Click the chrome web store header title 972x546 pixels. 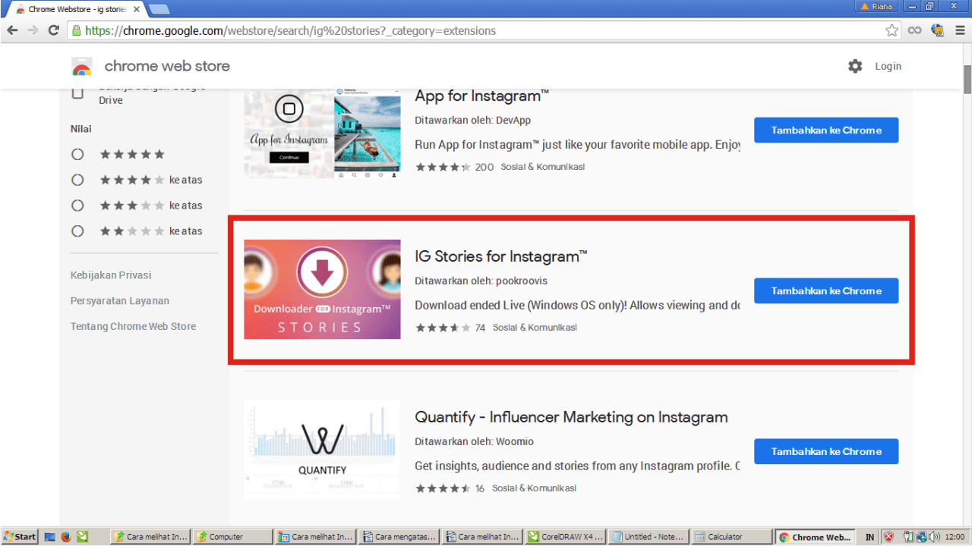point(167,66)
